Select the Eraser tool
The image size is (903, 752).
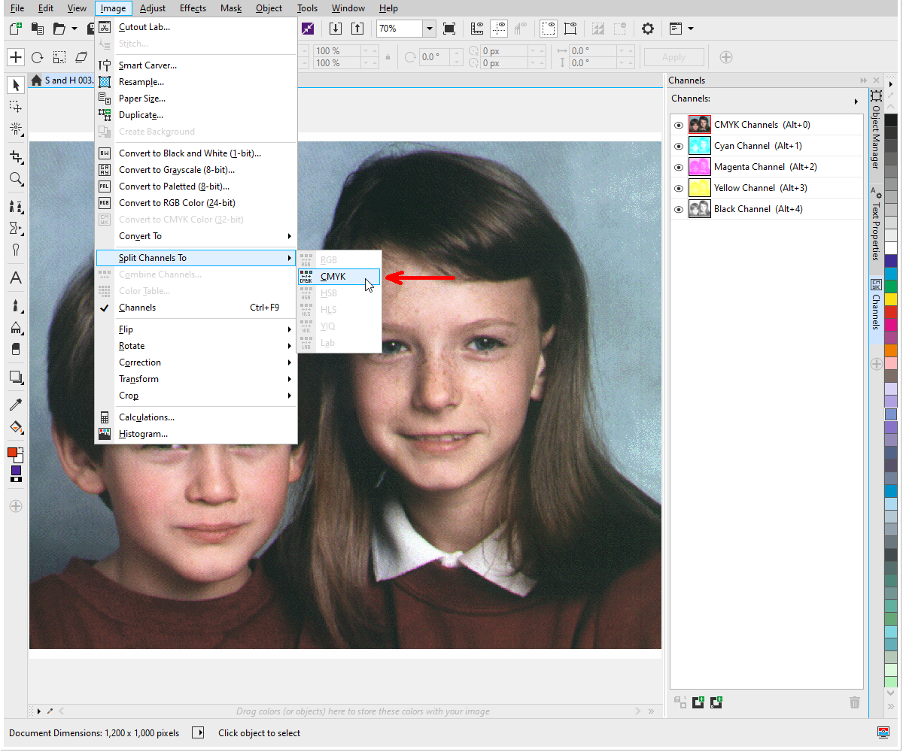[15, 350]
